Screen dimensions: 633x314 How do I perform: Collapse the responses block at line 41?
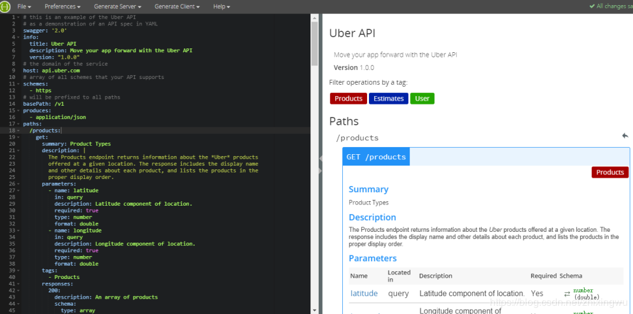pyautogui.click(x=18, y=283)
